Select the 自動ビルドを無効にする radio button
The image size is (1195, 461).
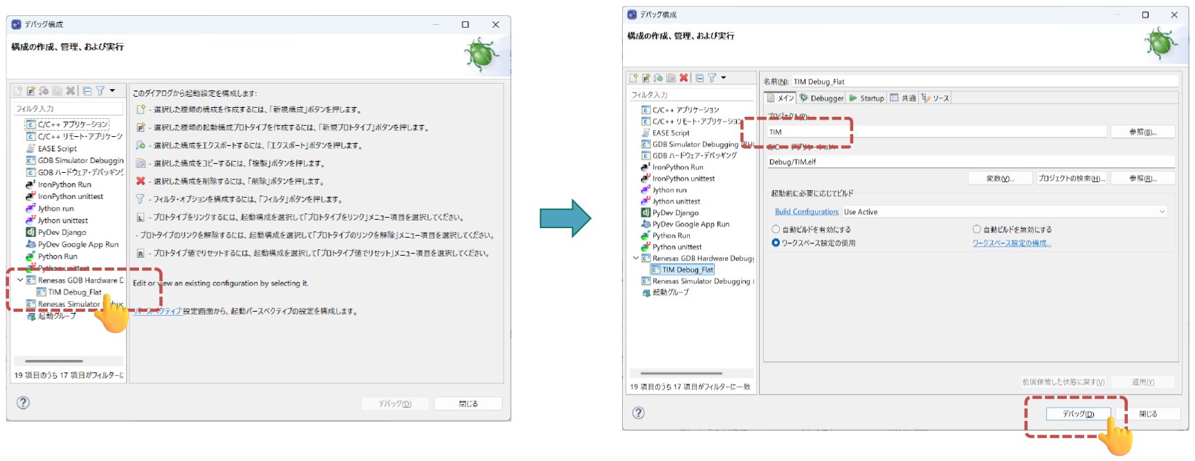tap(976, 229)
